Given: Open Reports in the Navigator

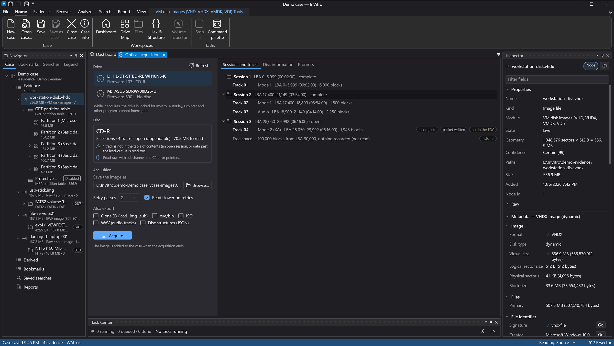Looking at the screenshot, I should pyautogui.click(x=31, y=287).
